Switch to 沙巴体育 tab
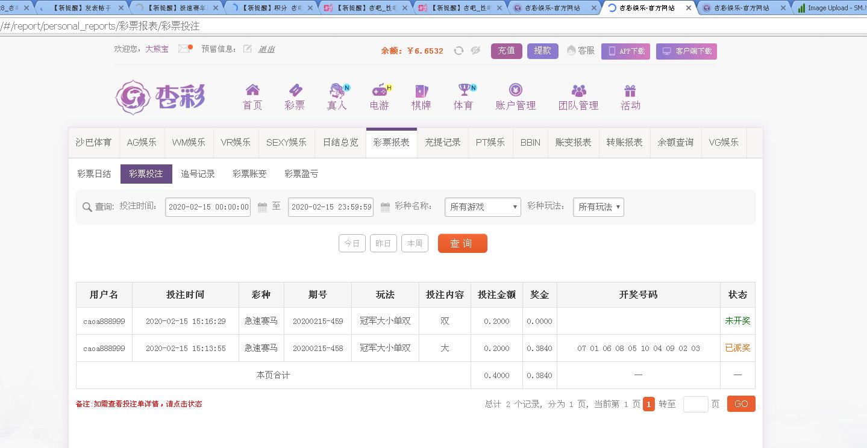Screen dimensions: 867x448 click(93, 143)
